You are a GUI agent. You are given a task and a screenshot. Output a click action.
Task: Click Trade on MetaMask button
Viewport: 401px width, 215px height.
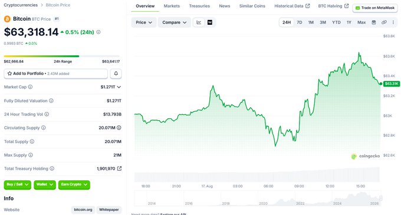[375, 8]
